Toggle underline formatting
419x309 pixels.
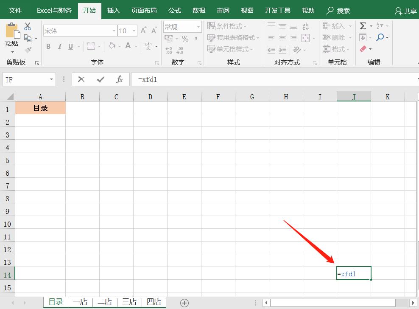pyautogui.click(x=70, y=47)
